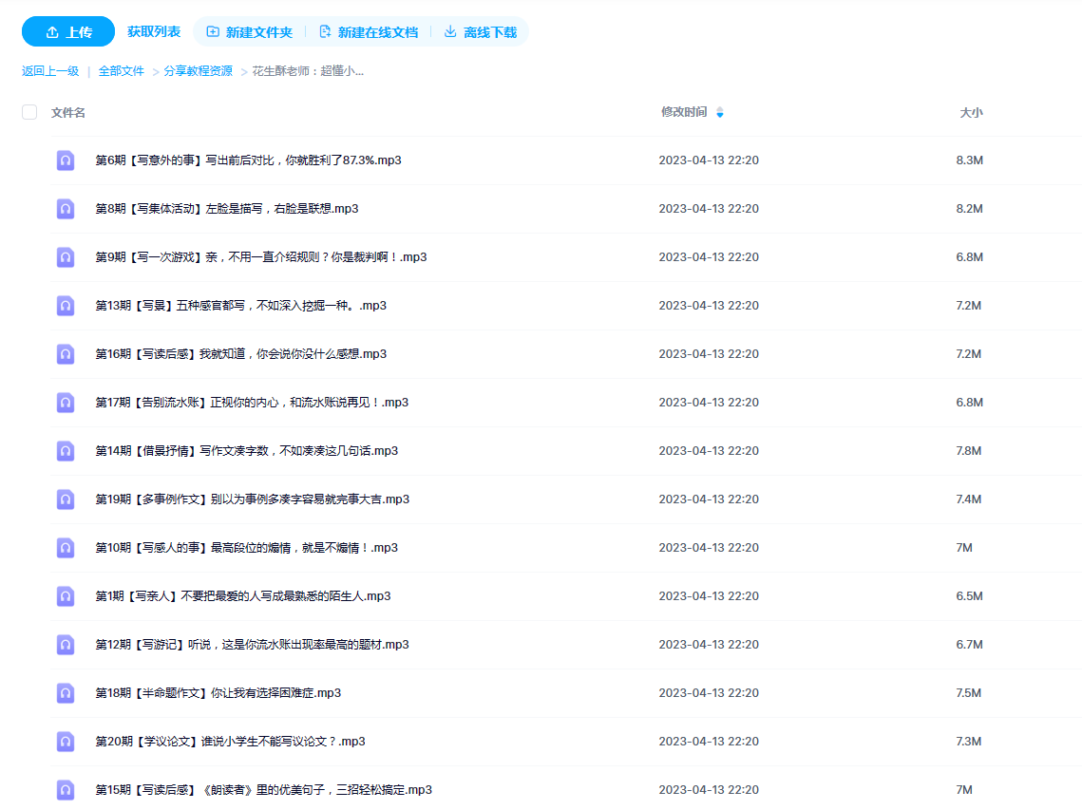Open file 第13期【写景】mp3

coord(241,305)
